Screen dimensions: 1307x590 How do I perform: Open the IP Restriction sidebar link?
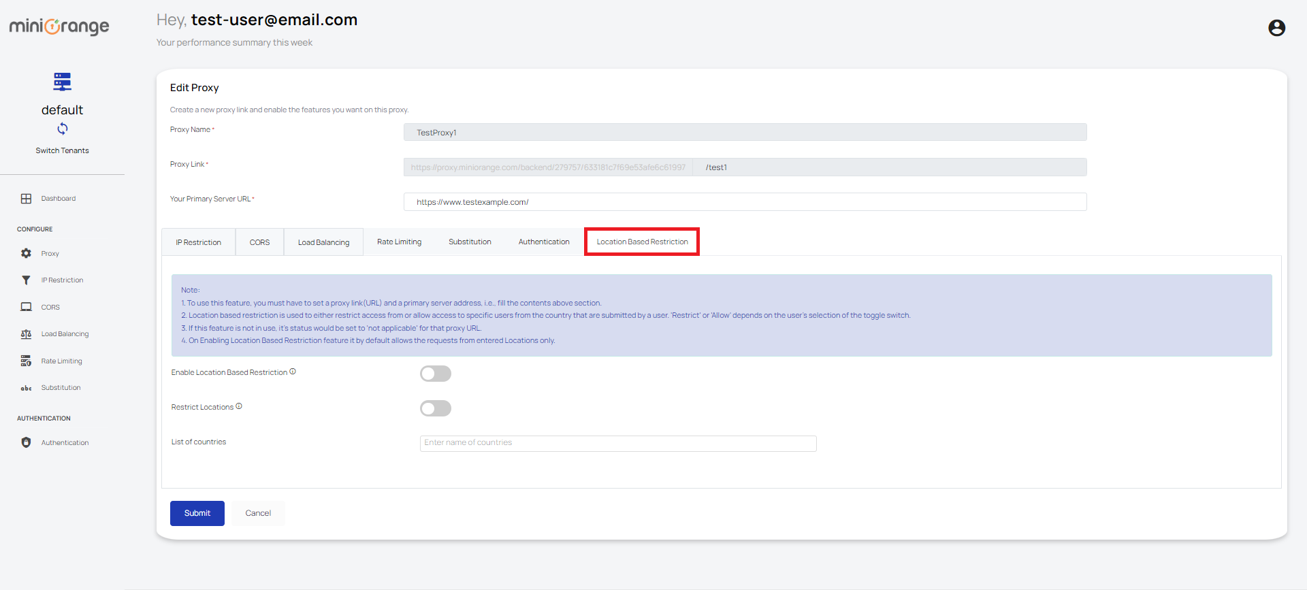click(x=63, y=280)
